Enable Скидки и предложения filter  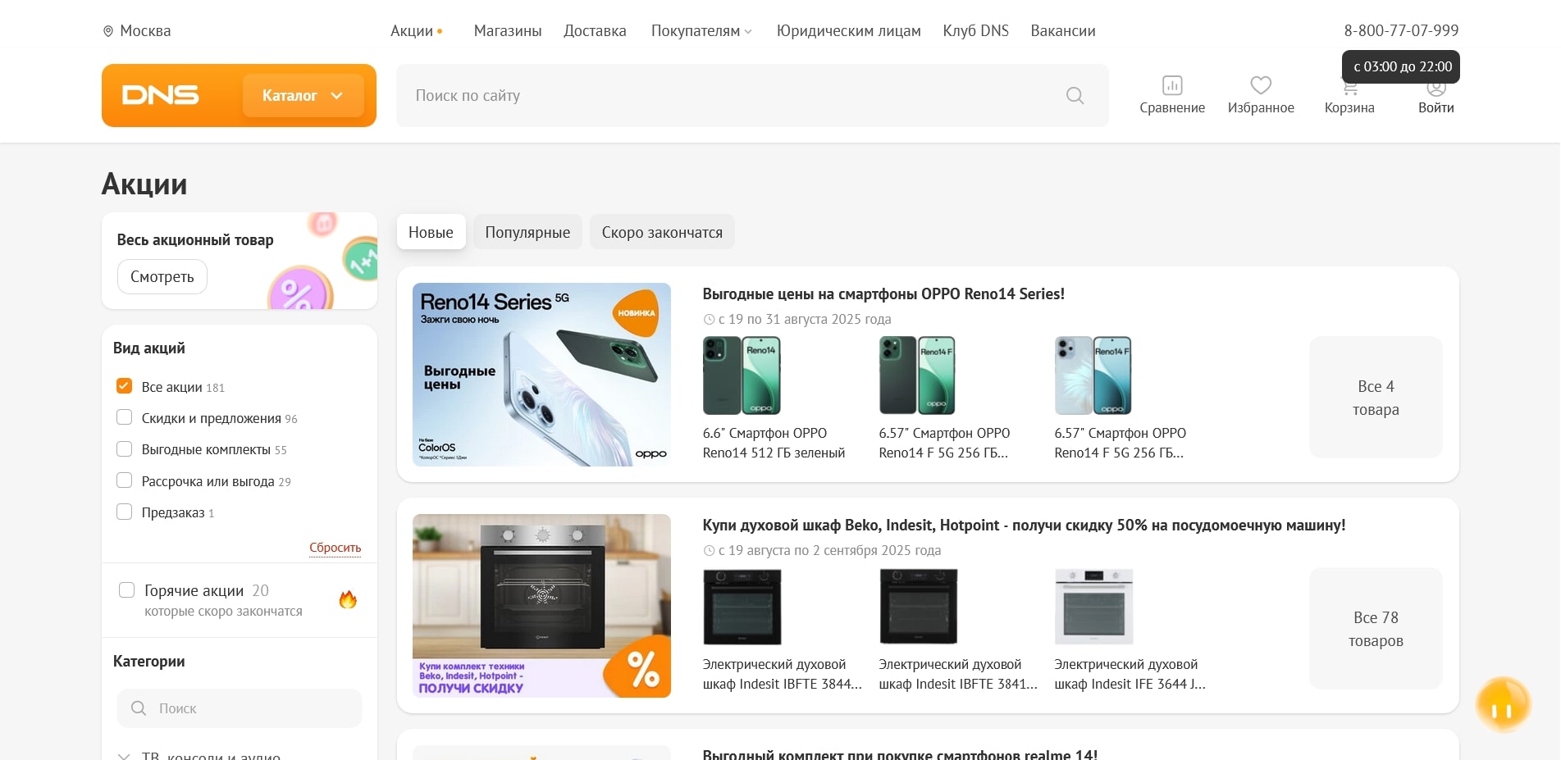125,417
